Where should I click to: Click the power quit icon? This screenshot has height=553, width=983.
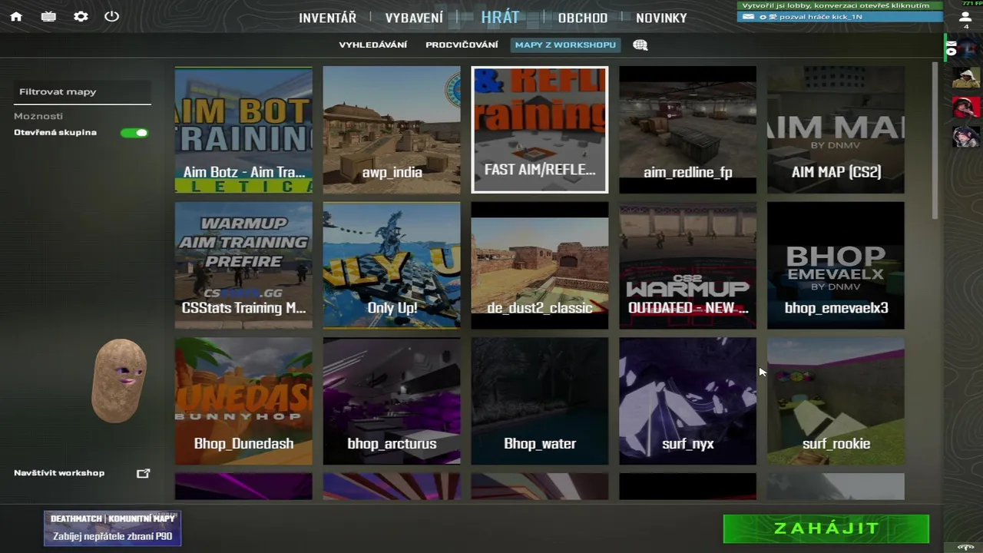point(112,16)
